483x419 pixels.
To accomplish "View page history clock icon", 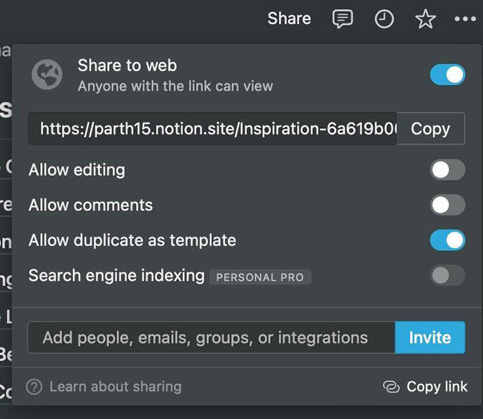I will [x=384, y=19].
